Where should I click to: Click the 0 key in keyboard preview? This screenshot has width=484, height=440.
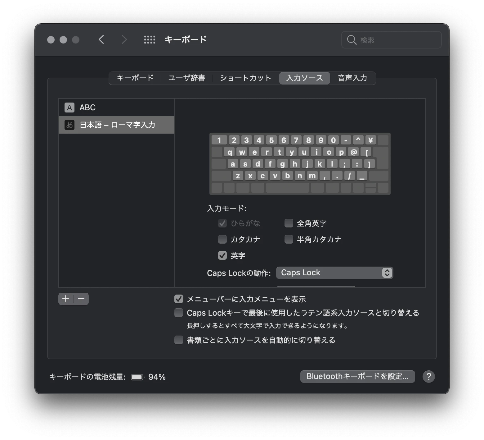pyautogui.click(x=333, y=140)
